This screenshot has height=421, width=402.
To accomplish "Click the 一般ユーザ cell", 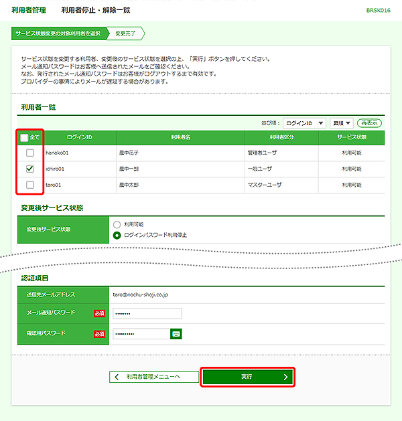I will 259,169.
